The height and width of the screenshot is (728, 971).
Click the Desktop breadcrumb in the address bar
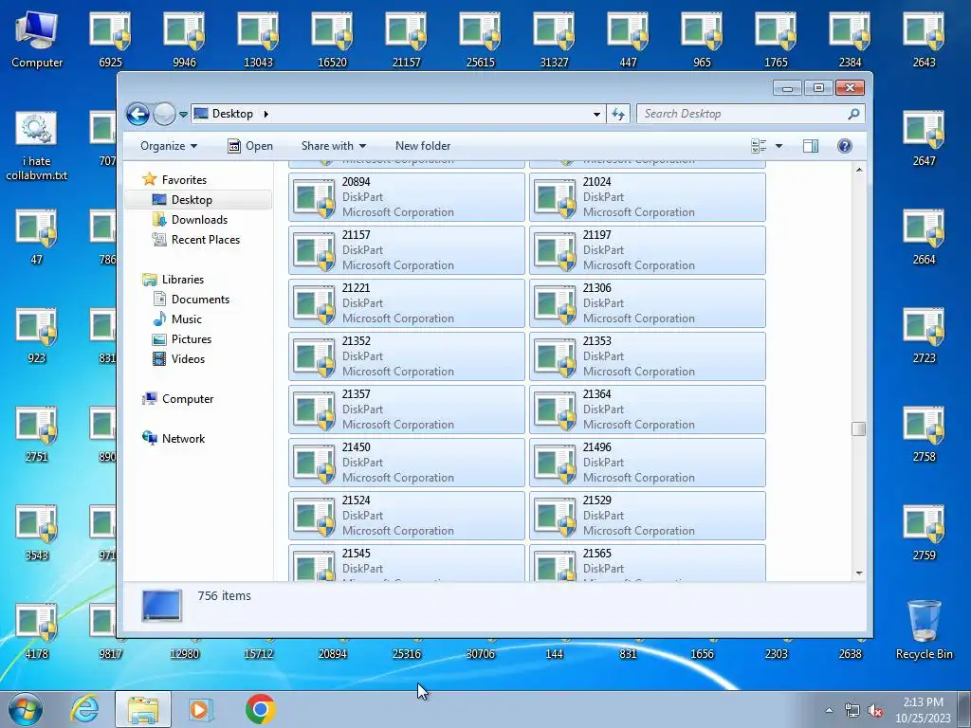tap(232, 114)
